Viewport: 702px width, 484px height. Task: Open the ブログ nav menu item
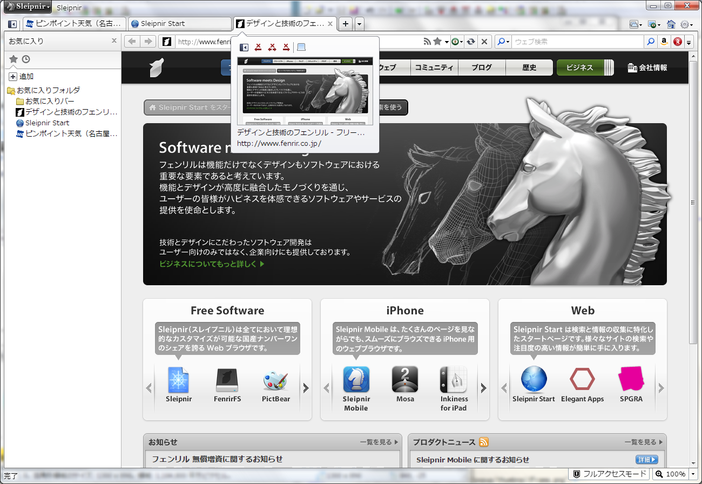(x=482, y=68)
